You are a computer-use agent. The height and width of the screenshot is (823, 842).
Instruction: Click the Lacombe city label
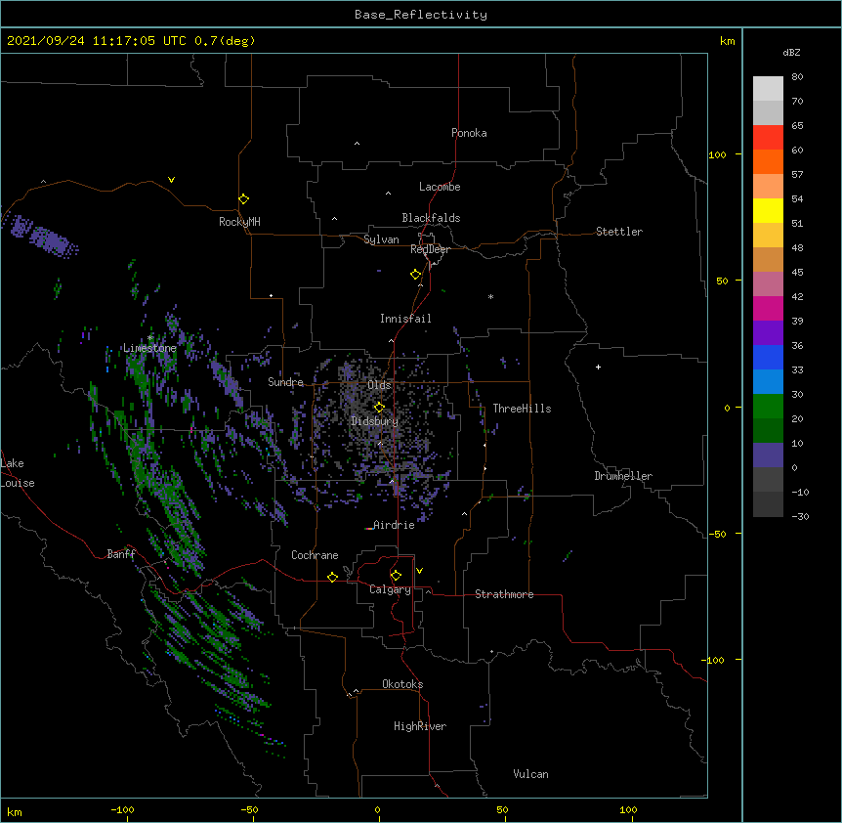(440, 187)
